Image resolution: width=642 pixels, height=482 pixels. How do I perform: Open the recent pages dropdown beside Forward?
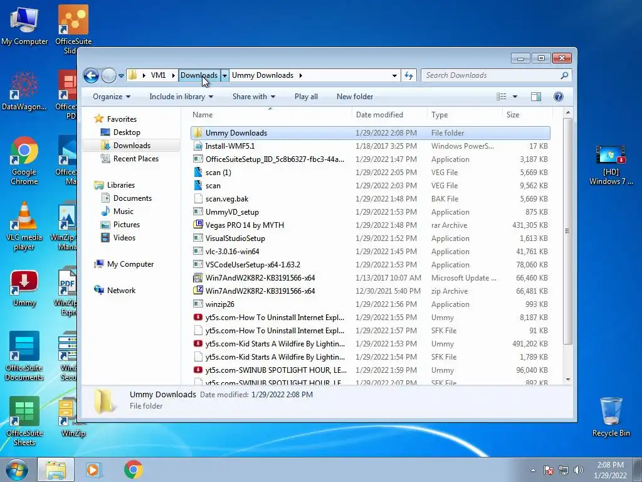(x=121, y=76)
